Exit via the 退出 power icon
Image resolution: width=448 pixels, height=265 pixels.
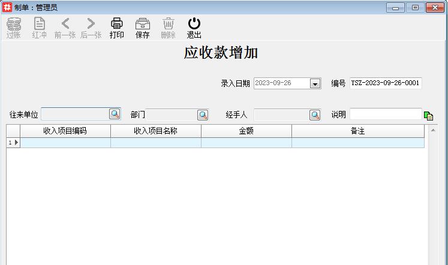coord(194,28)
